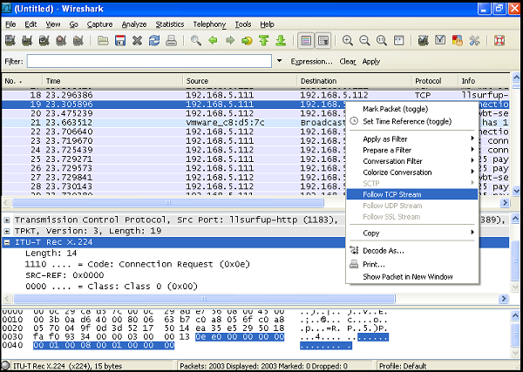Open filter history dropdown arrow

point(280,61)
